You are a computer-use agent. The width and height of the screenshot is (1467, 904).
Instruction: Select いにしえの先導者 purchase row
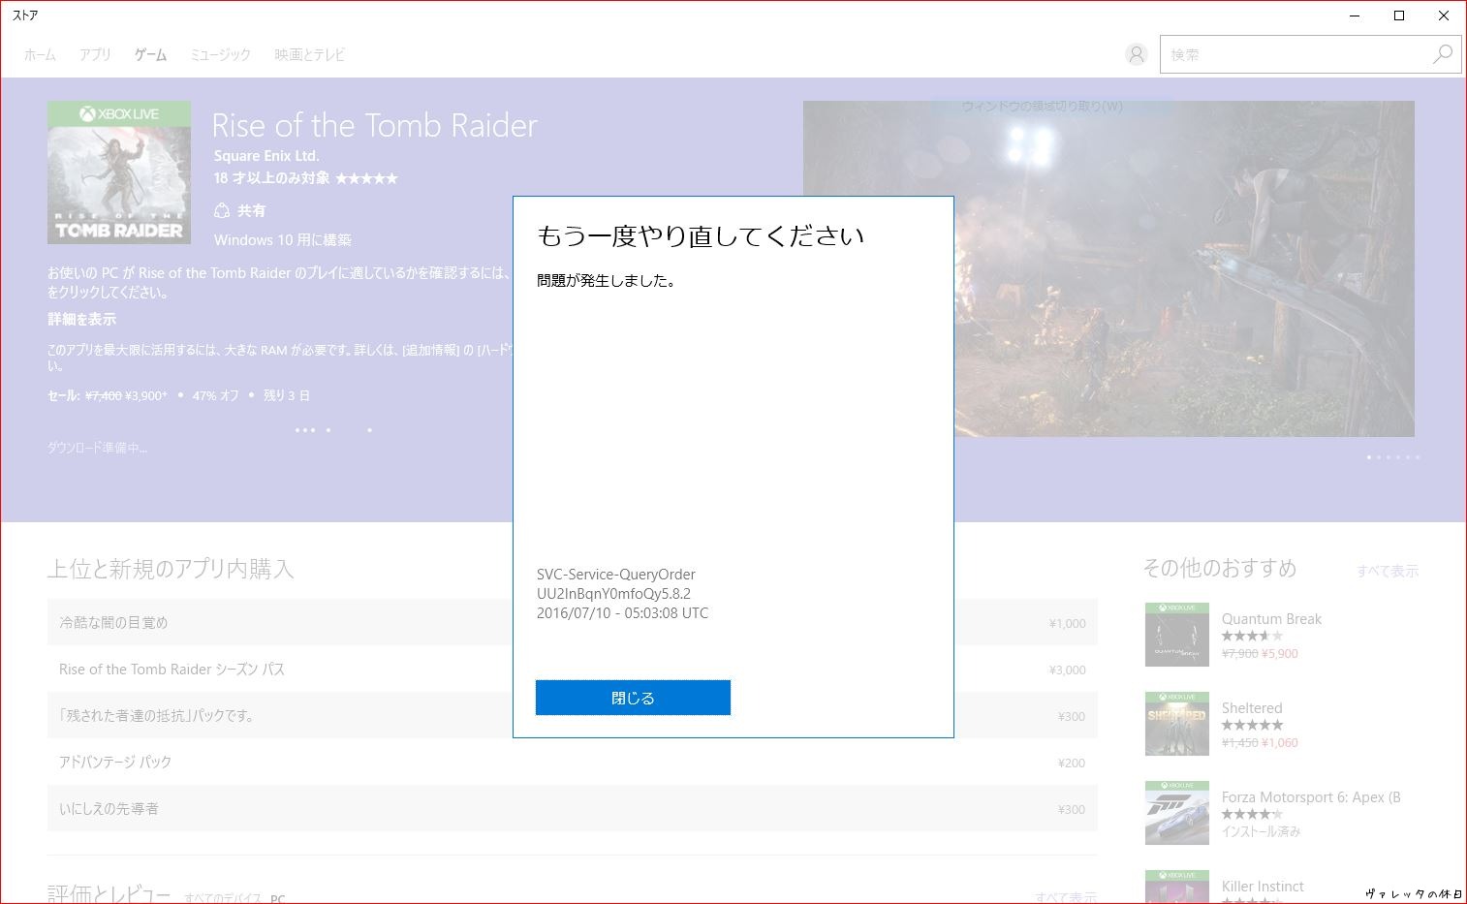point(572,808)
